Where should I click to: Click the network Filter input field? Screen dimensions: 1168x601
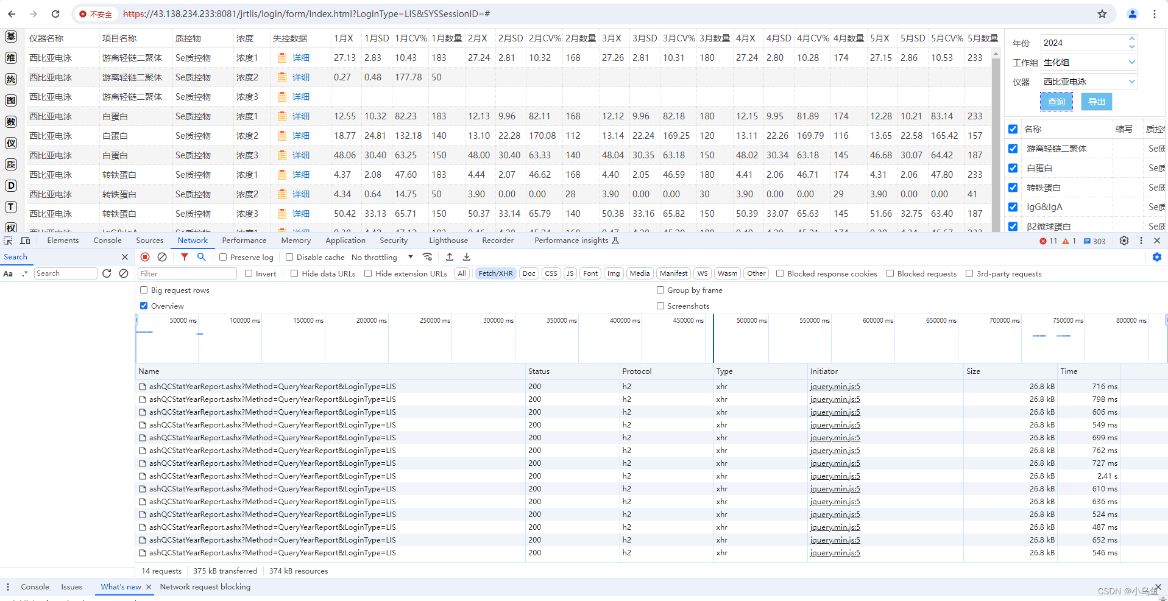(188, 273)
